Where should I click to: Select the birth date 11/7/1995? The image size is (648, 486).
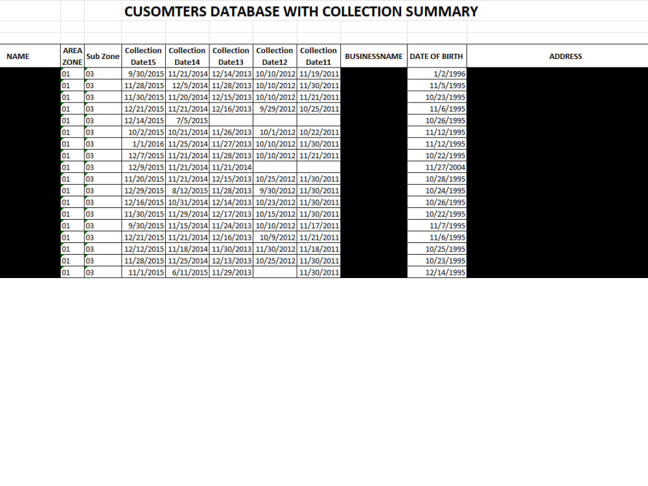point(437,226)
